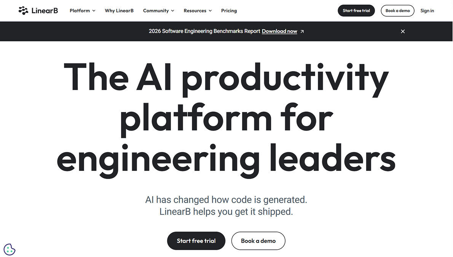This screenshot has width=453, height=257.
Task: Navigate to the Pricing page
Action: coord(229,11)
